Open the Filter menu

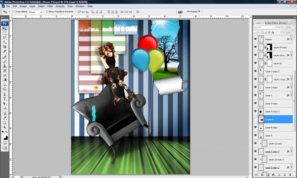50,6
